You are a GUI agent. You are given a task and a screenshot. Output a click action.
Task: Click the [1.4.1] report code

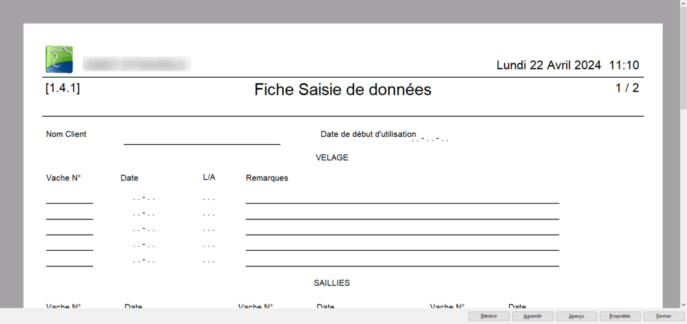(x=62, y=88)
